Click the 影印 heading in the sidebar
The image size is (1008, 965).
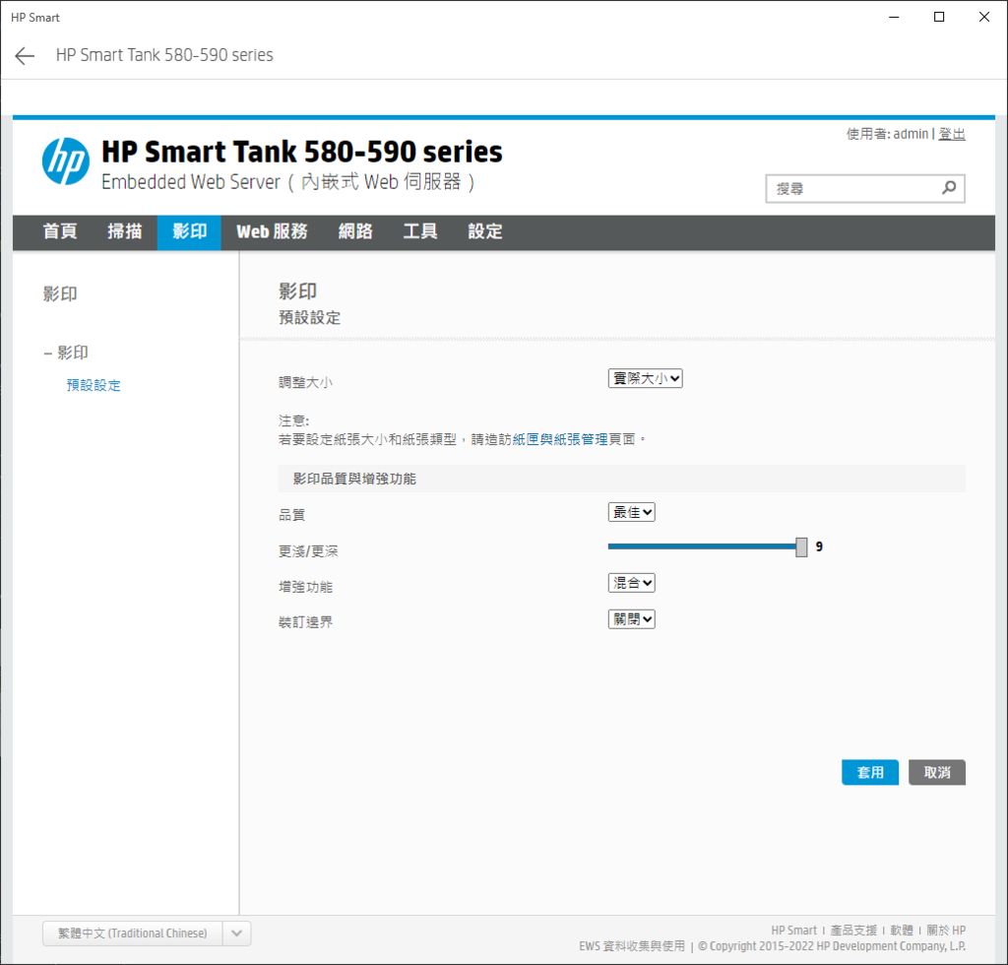pos(60,293)
